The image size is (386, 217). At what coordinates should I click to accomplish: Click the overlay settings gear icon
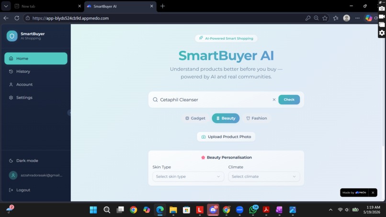tap(382, 33)
